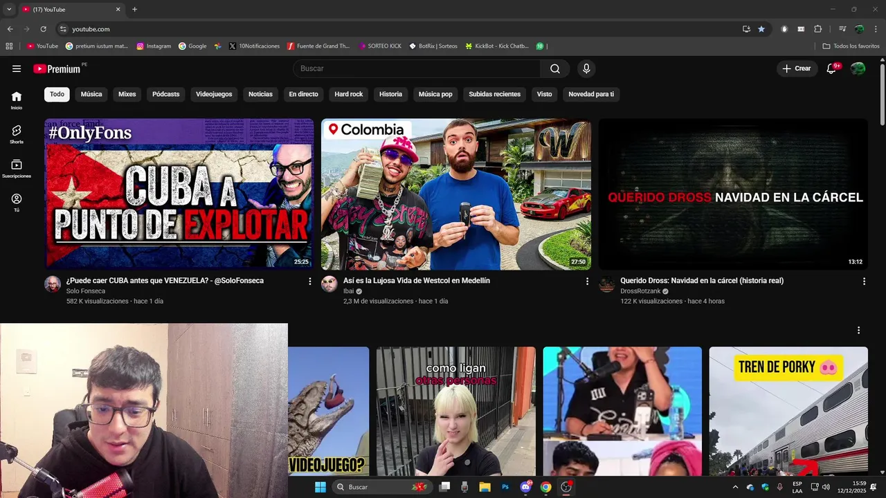Open the tab search dropdown arrow
The height and width of the screenshot is (498, 886).
tap(9, 10)
